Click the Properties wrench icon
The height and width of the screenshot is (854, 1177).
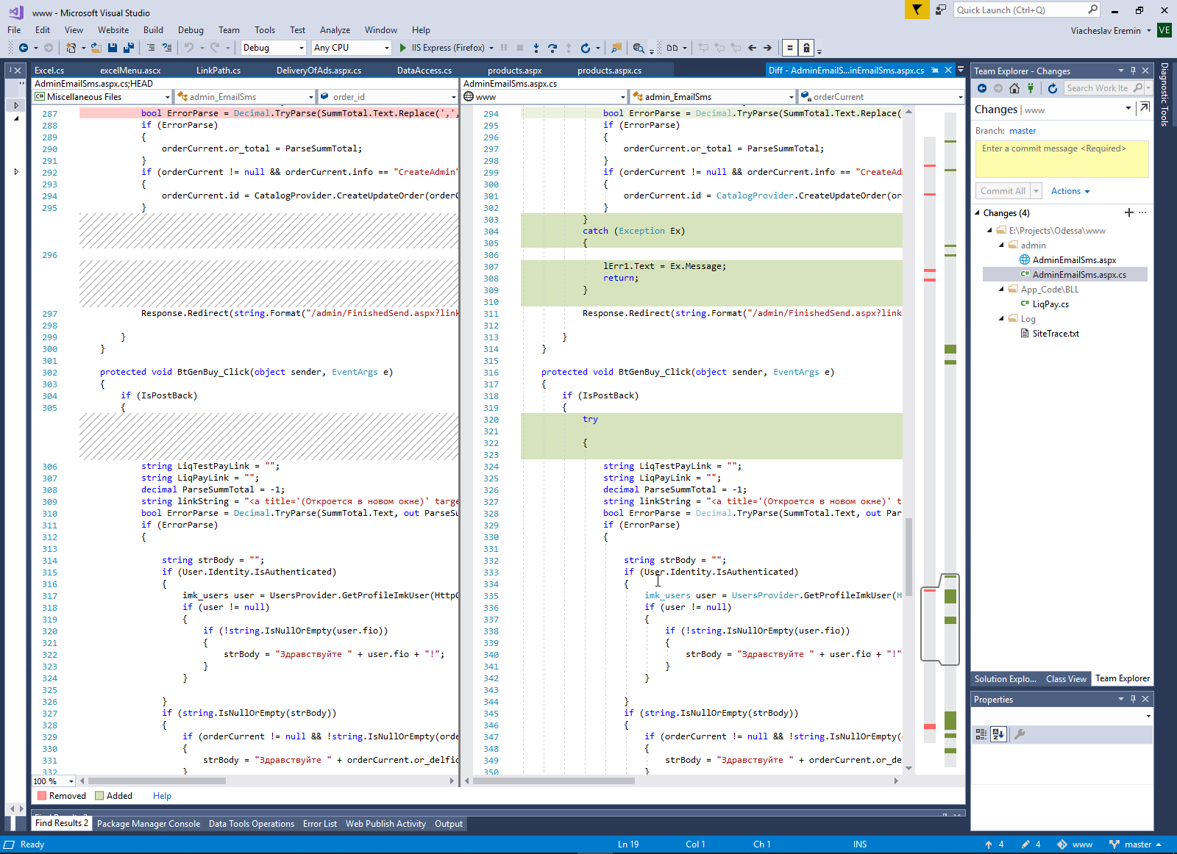tap(1020, 733)
